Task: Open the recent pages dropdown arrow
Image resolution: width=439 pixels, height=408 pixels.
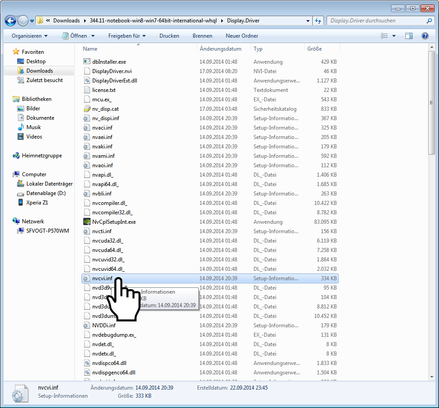Action: 32,21
